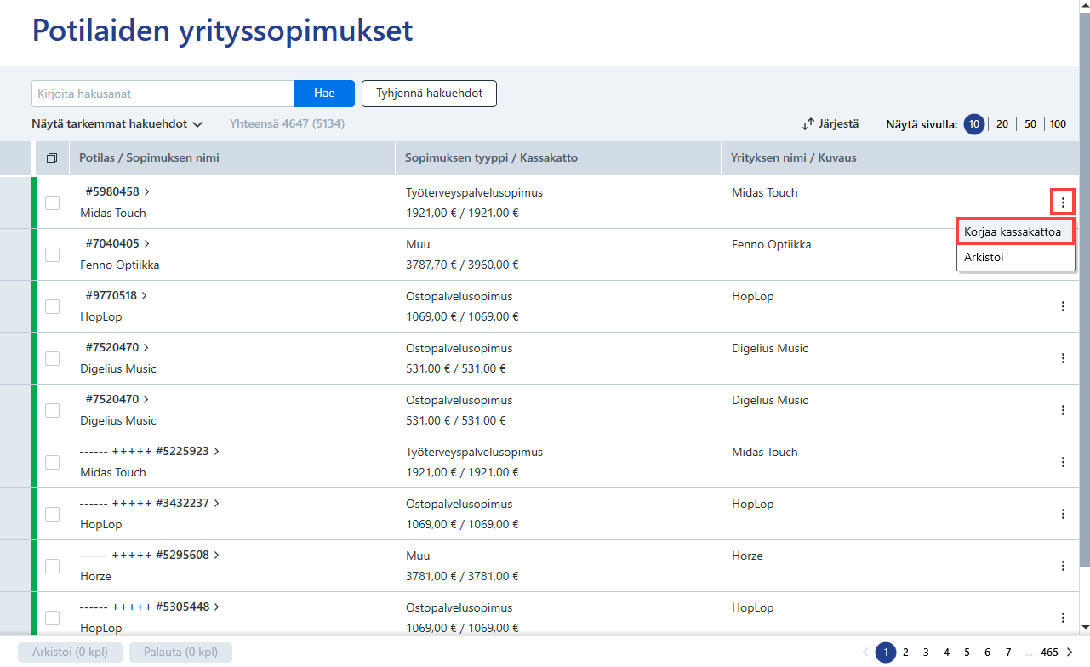Show 50 items per page

(1030, 124)
